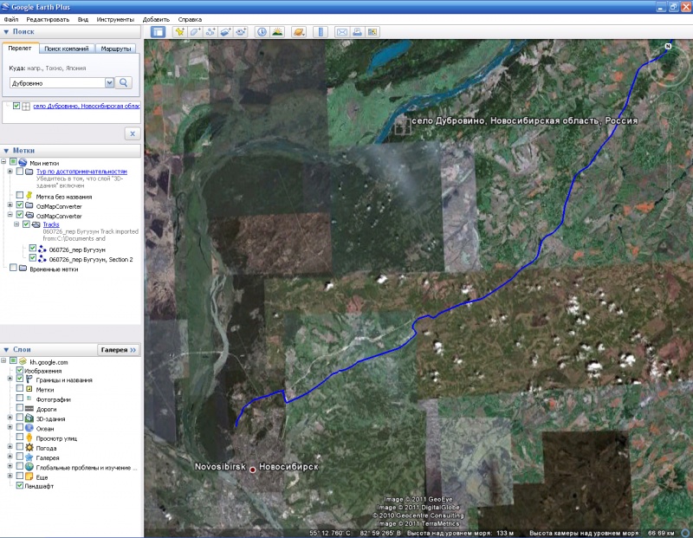The image size is (693, 538).
Task: Select the kh.google.com layers root item
Action: (49, 362)
